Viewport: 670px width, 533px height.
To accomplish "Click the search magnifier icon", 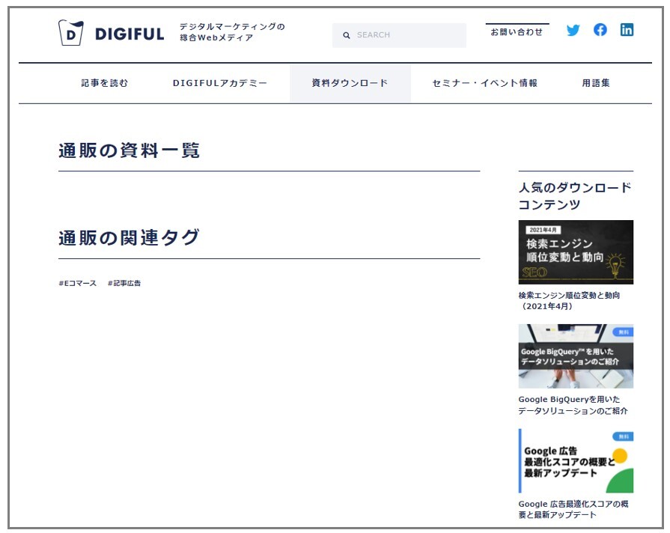I will click(347, 35).
